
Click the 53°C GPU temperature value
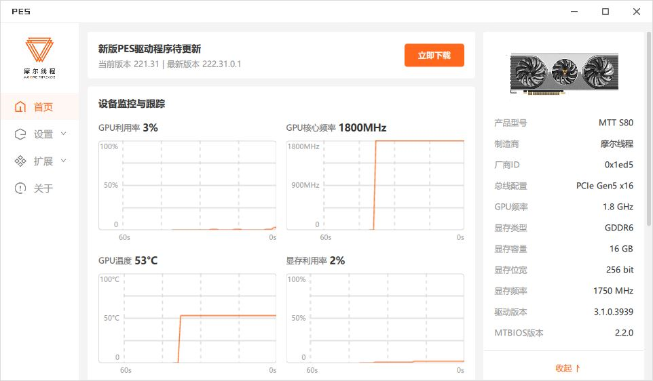[x=146, y=261]
